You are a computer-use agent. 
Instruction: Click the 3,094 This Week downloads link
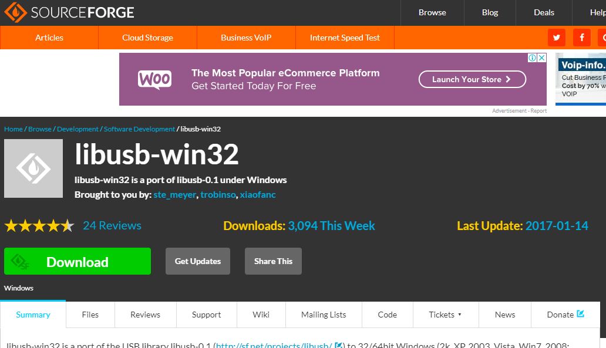331,225
